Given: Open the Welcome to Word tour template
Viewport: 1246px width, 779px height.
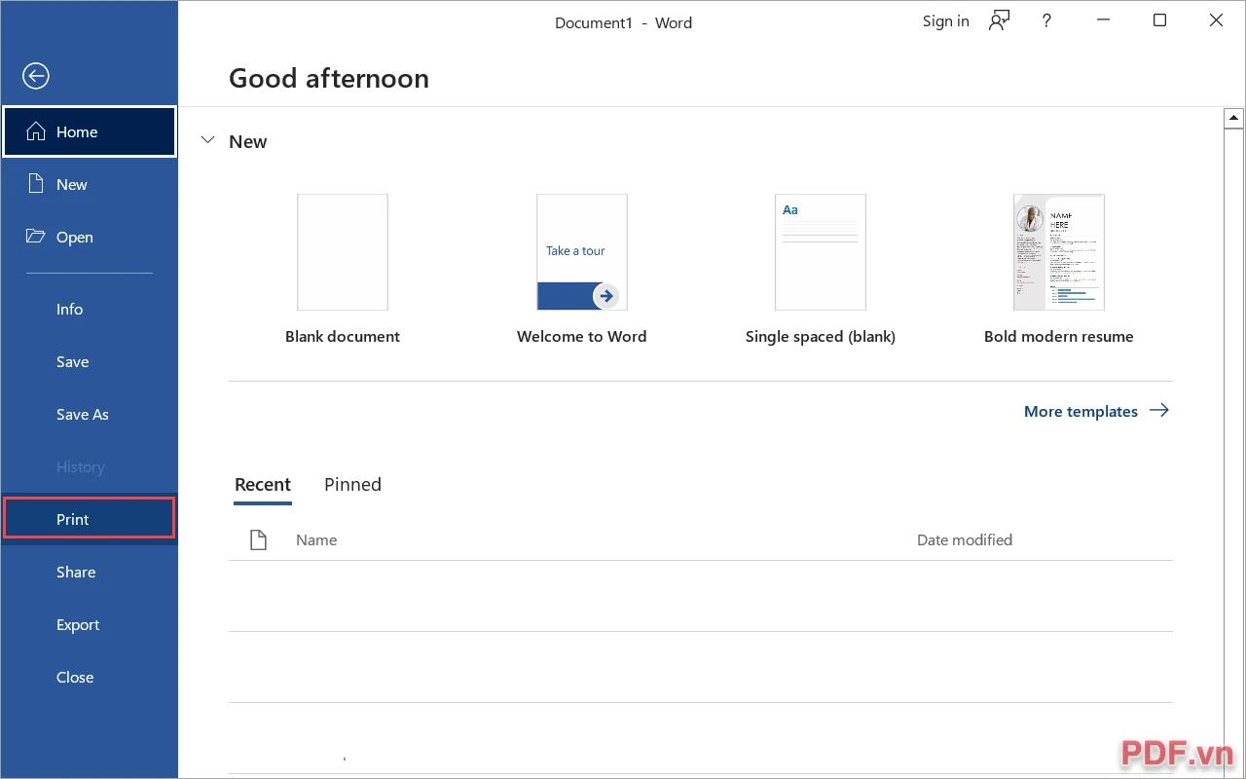Looking at the screenshot, I should 581,270.
